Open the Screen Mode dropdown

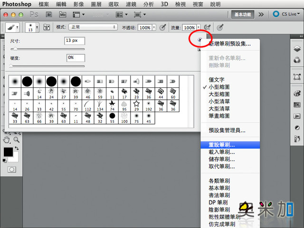[x=140, y=15]
